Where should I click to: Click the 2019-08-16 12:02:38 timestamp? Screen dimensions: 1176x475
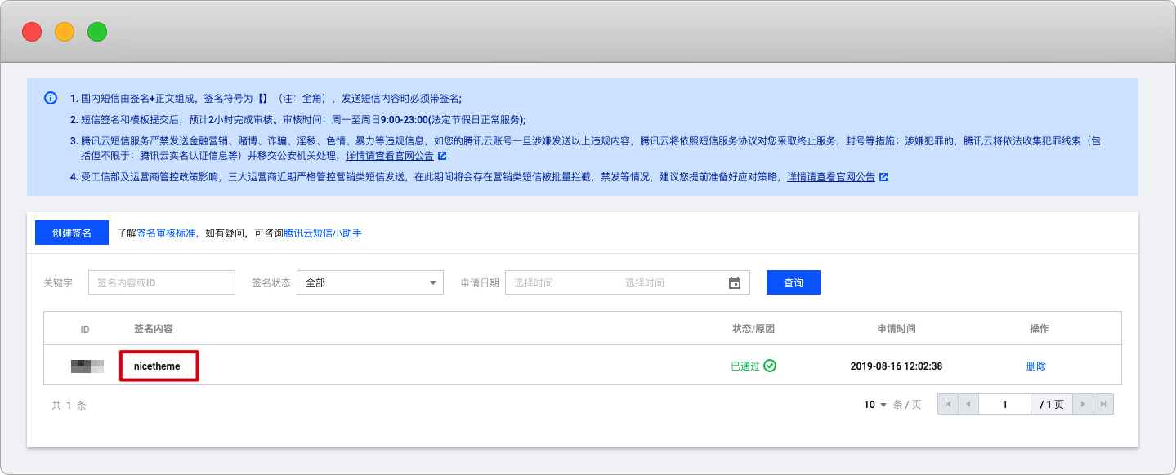[x=897, y=366]
